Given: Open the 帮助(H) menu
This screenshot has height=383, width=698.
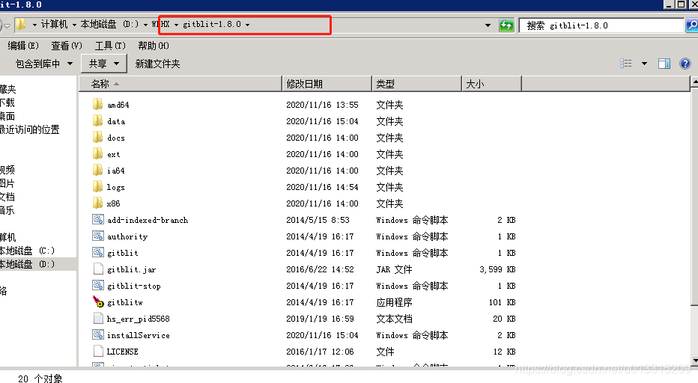Looking at the screenshot, I should [x=153, y=46].
